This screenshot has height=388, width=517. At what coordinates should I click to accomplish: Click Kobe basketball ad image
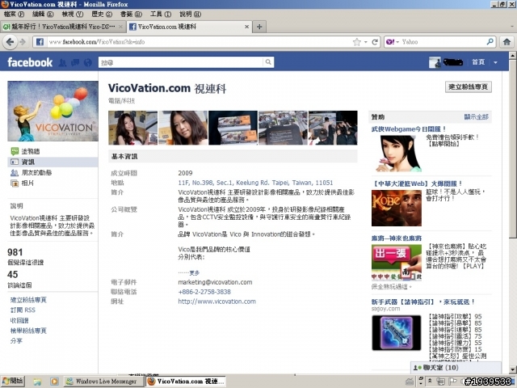pos(397,209)
